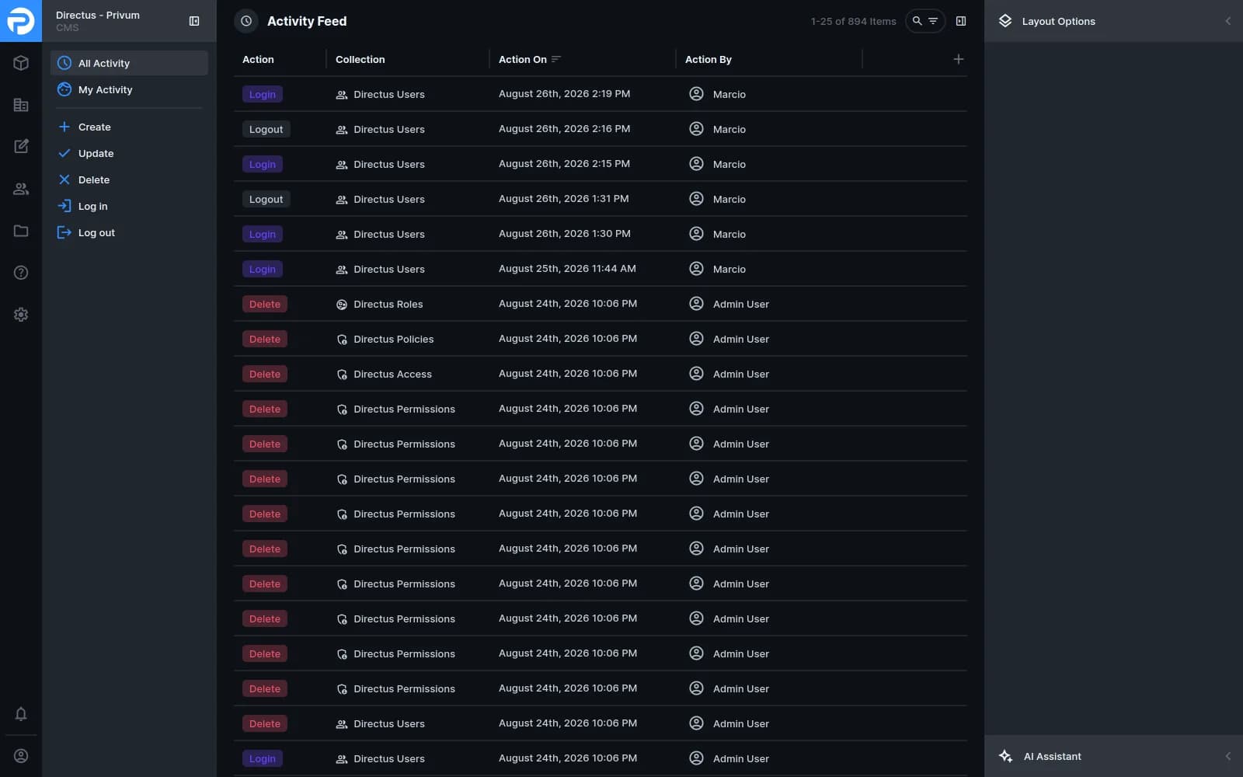Click the Directus Access collection icon
1243x777 pixels.
point(342,374)
